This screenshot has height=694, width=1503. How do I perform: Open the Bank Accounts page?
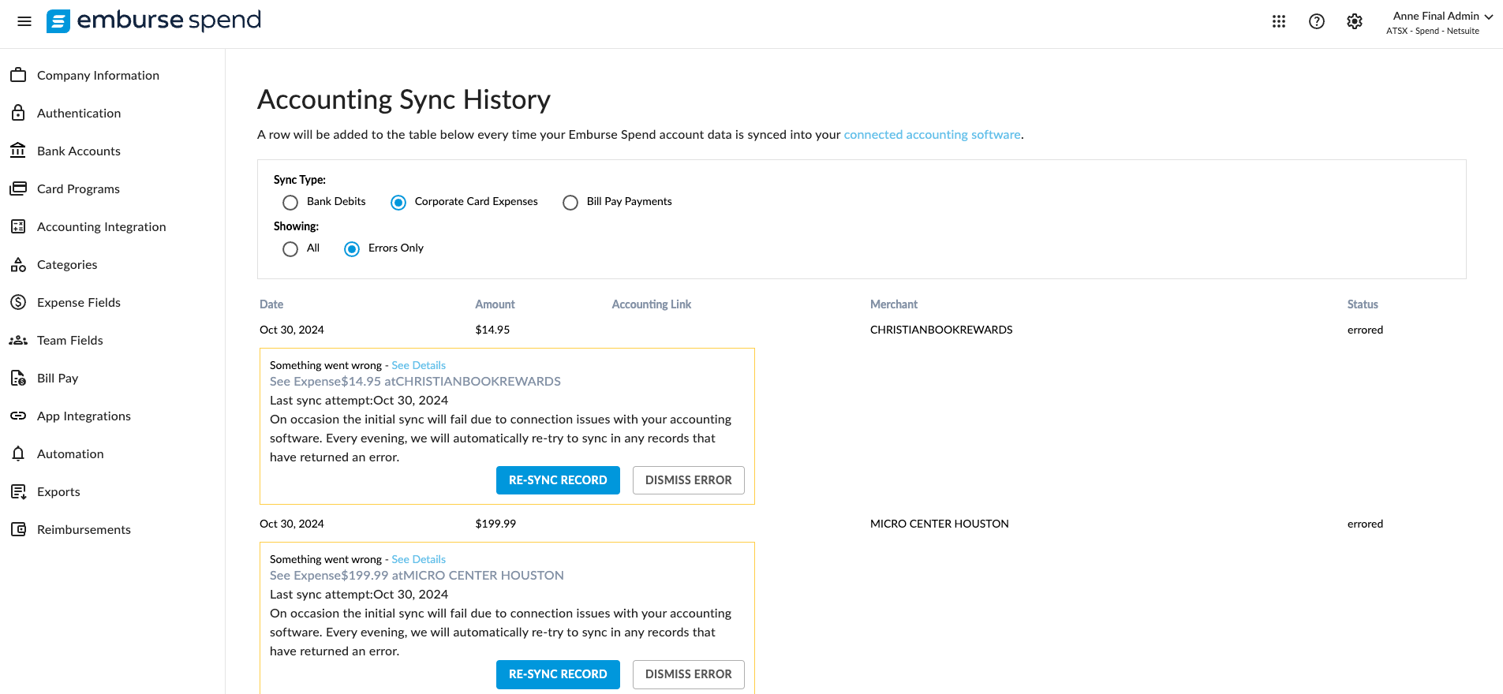tap(79, 151)
